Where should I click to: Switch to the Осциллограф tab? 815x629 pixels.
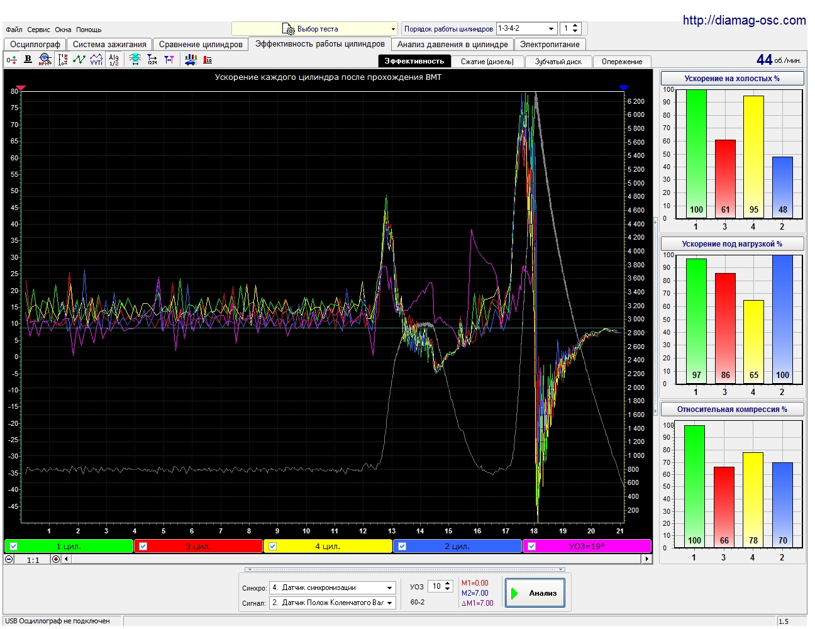(35, 45)
